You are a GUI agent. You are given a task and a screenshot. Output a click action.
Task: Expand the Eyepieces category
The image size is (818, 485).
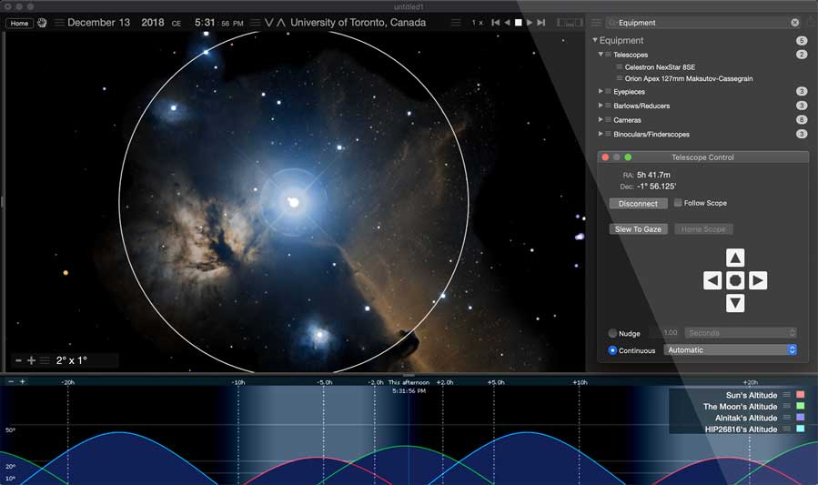(x=601, y=92)
